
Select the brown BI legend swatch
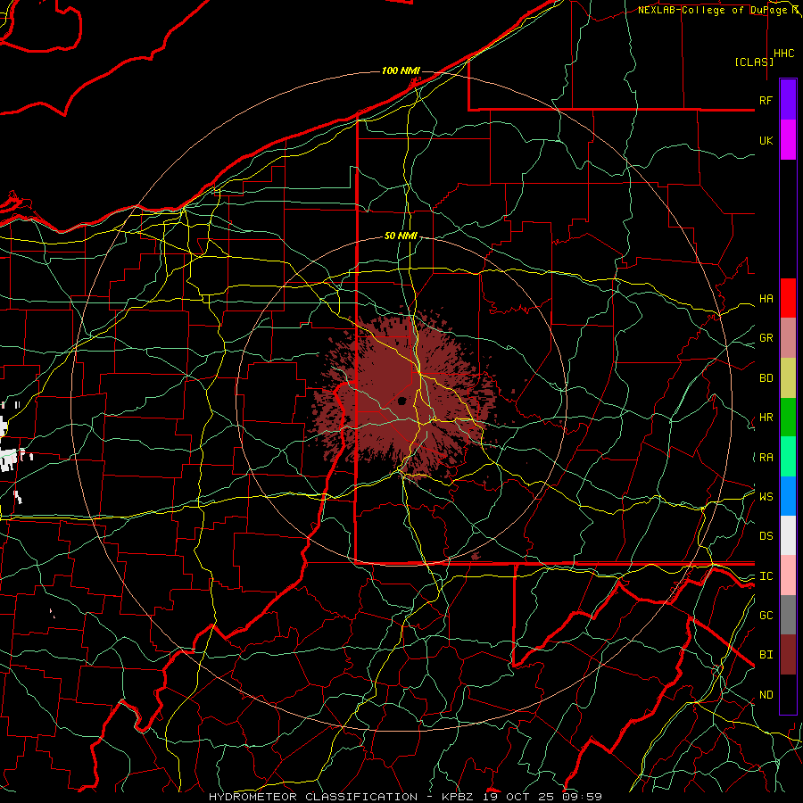(x=788, y=655)
